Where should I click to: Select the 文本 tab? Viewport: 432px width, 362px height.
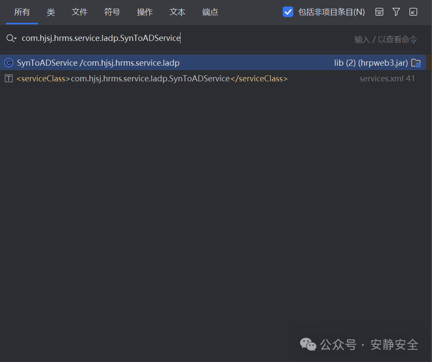click(x=177, y=12)
